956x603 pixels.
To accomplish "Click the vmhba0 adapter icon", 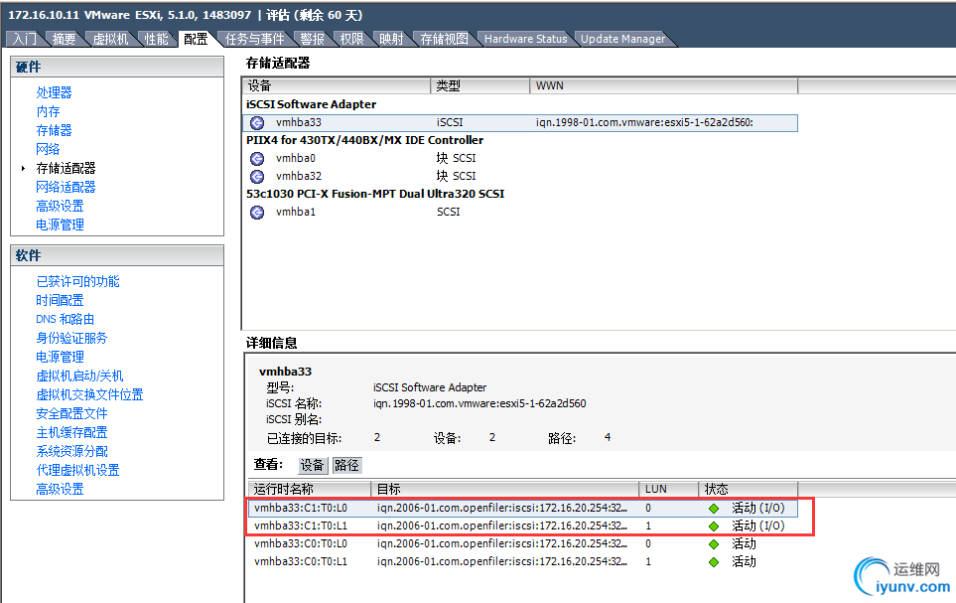I will coord(257,159).
